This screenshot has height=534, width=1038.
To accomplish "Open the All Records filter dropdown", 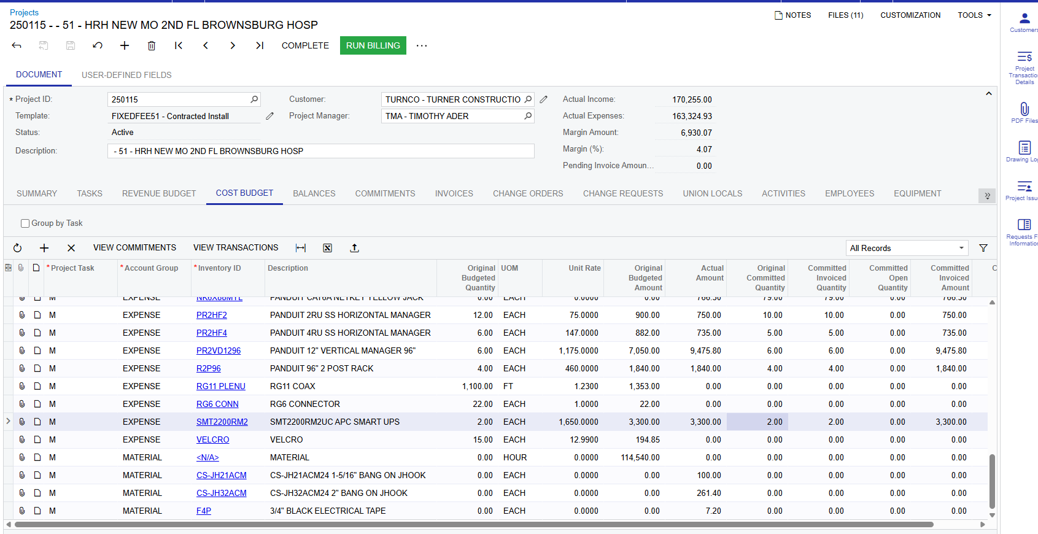I will pos(906,248).
